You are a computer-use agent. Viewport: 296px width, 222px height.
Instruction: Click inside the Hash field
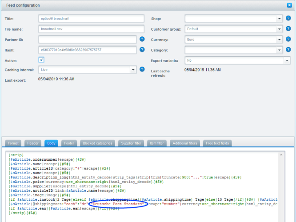tap(88, 50)
